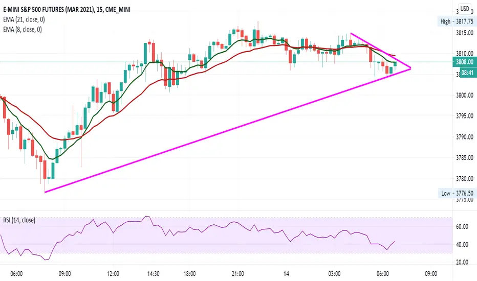Select the EMA (8, close, 0) legend
The width and height of the screenshot is (477, 281).
(x=23, y=30)
